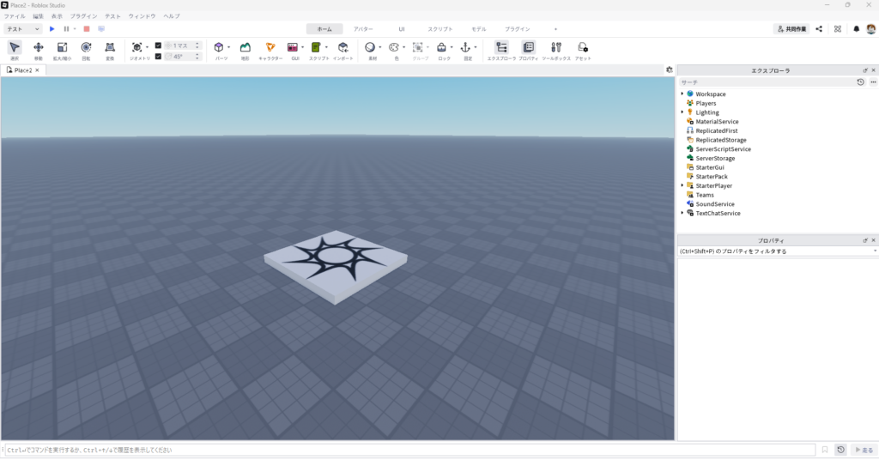The image size is (879, 472).
Task: Toggle the 45° rotation snap checkbox
Action: tap(158, 56)
